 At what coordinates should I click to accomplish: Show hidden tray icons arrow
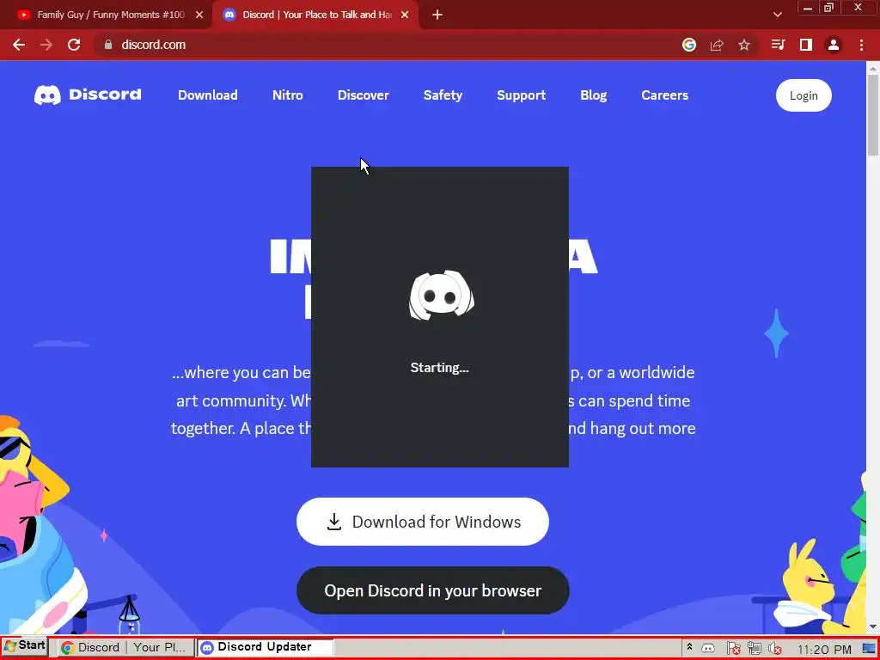(x=689, y=647)
